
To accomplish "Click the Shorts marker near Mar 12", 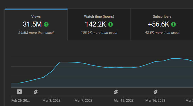I will [x=116, y=92].
